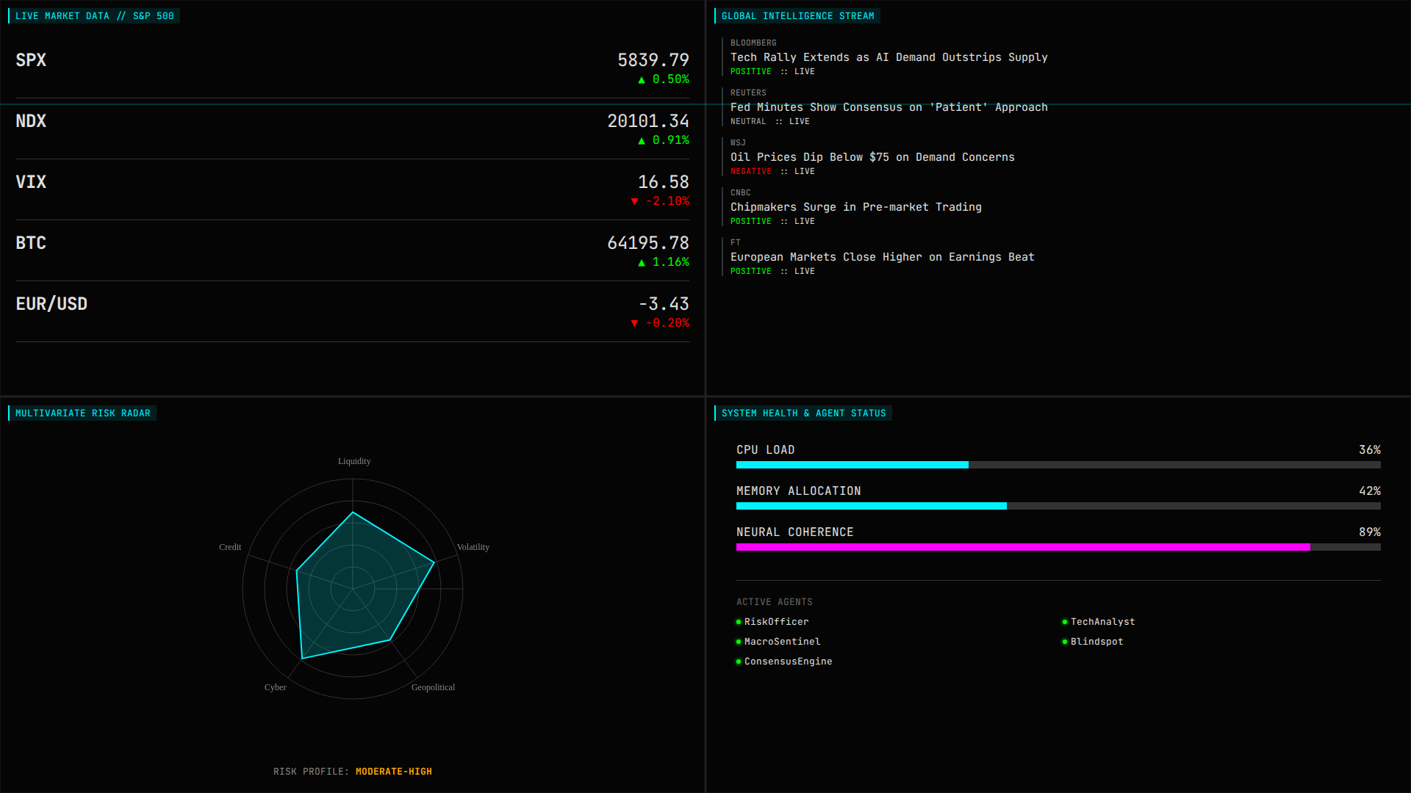Click the green up arrow next to NDX 0.91%

(642, 141)
